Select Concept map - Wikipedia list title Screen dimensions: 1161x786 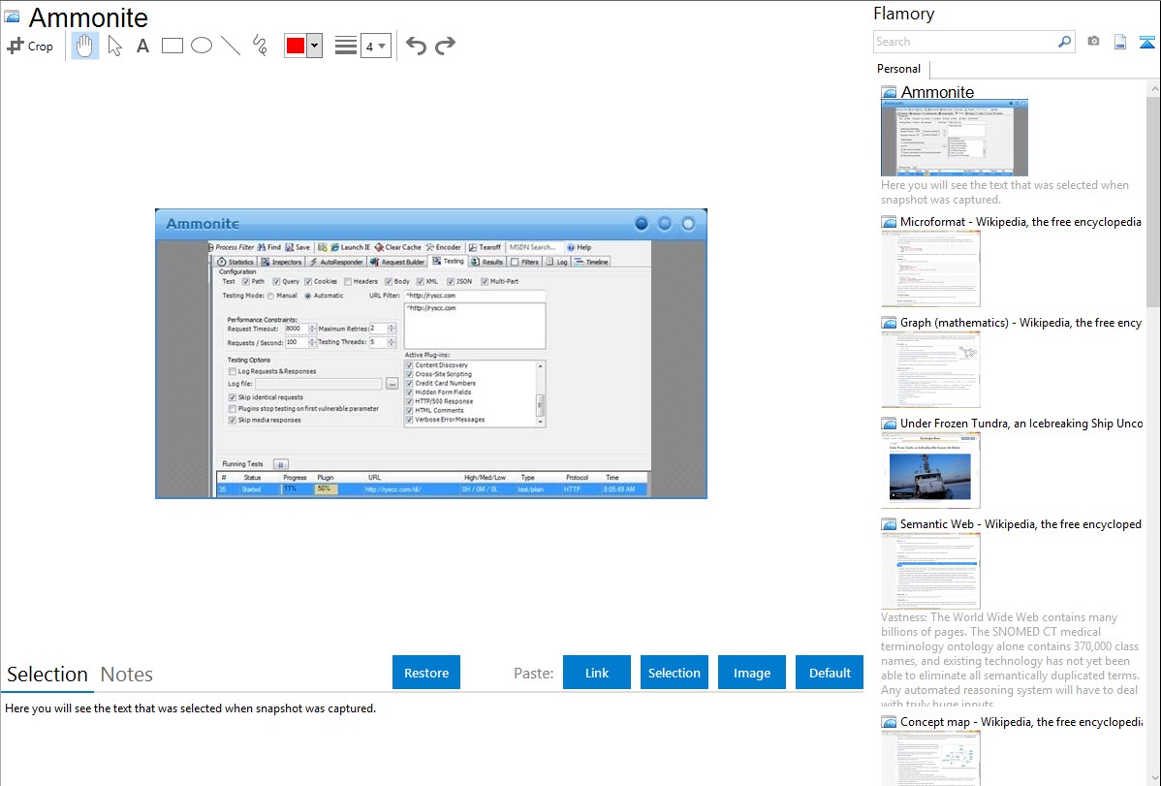coord(1020,721)
